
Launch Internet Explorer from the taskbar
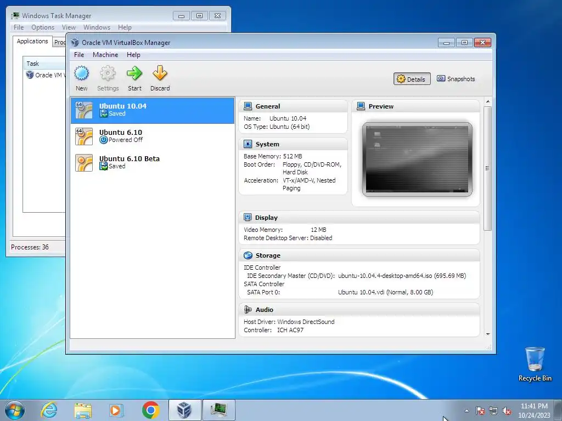[x=49, y=410]
